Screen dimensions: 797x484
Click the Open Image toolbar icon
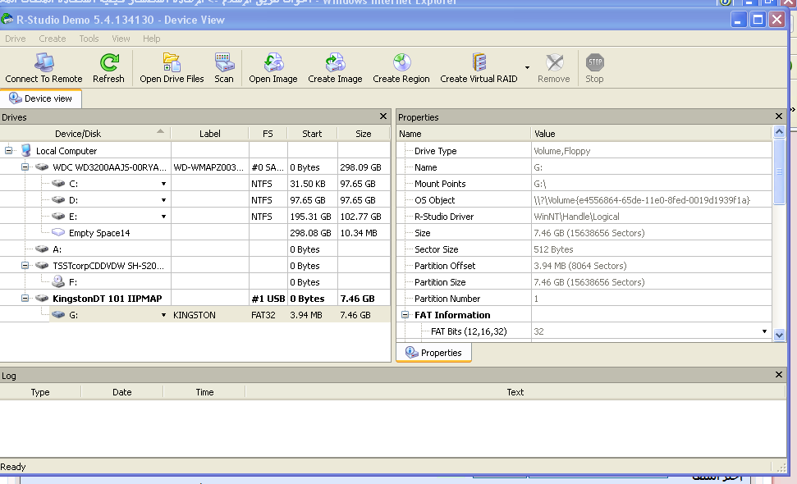pyautogui.click(x=273, y=62)
